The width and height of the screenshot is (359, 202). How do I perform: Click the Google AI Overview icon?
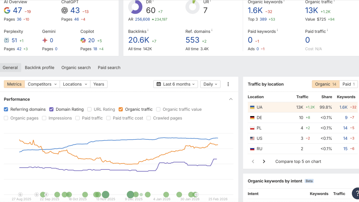click(x=7, y=10)
